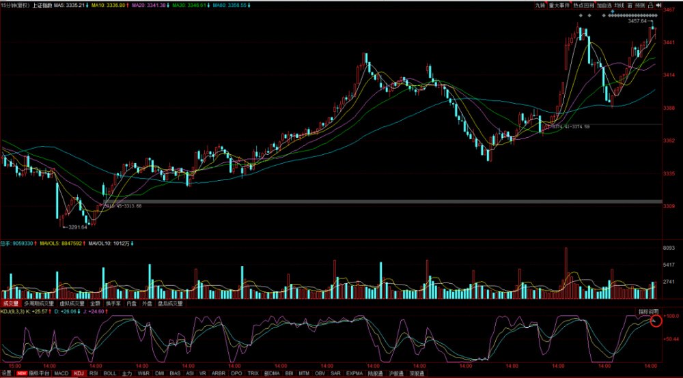Click the D: +26.06 value
Image resolution: width=683 pixels, height=378 pixels.
click(x=67, y=311)
